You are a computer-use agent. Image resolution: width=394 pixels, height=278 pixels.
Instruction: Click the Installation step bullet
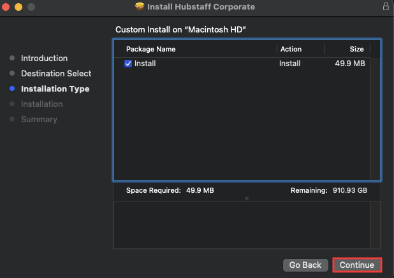coord(12,104)
